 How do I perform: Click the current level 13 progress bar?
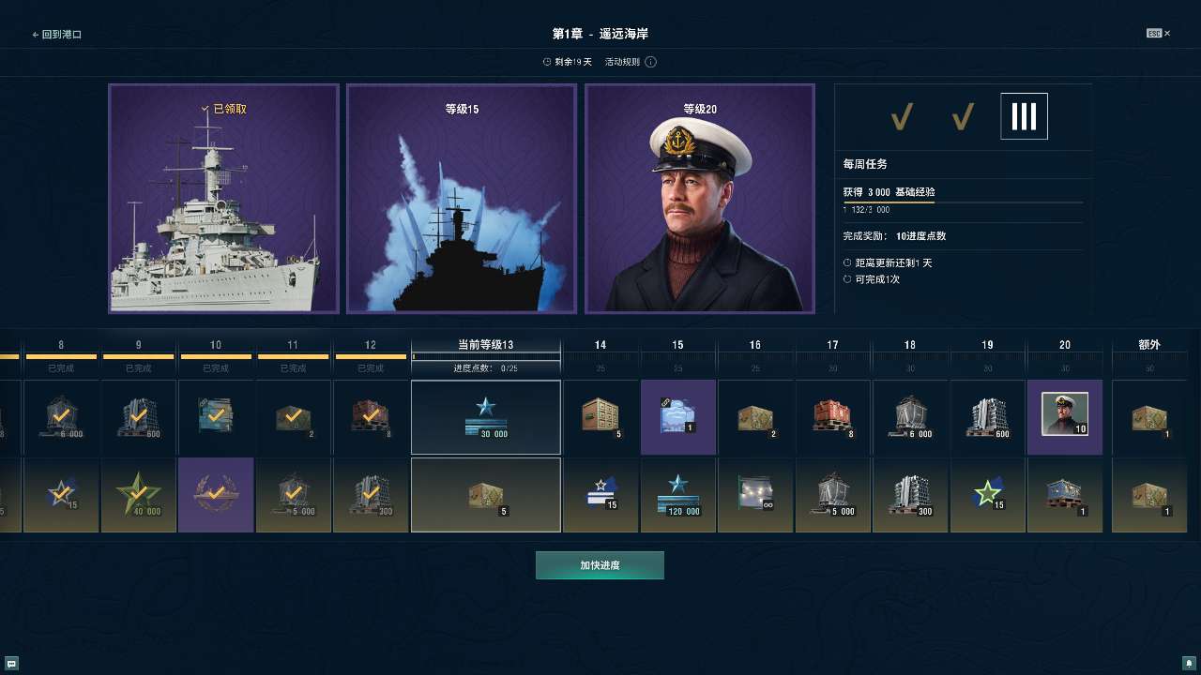coord(486,356)
